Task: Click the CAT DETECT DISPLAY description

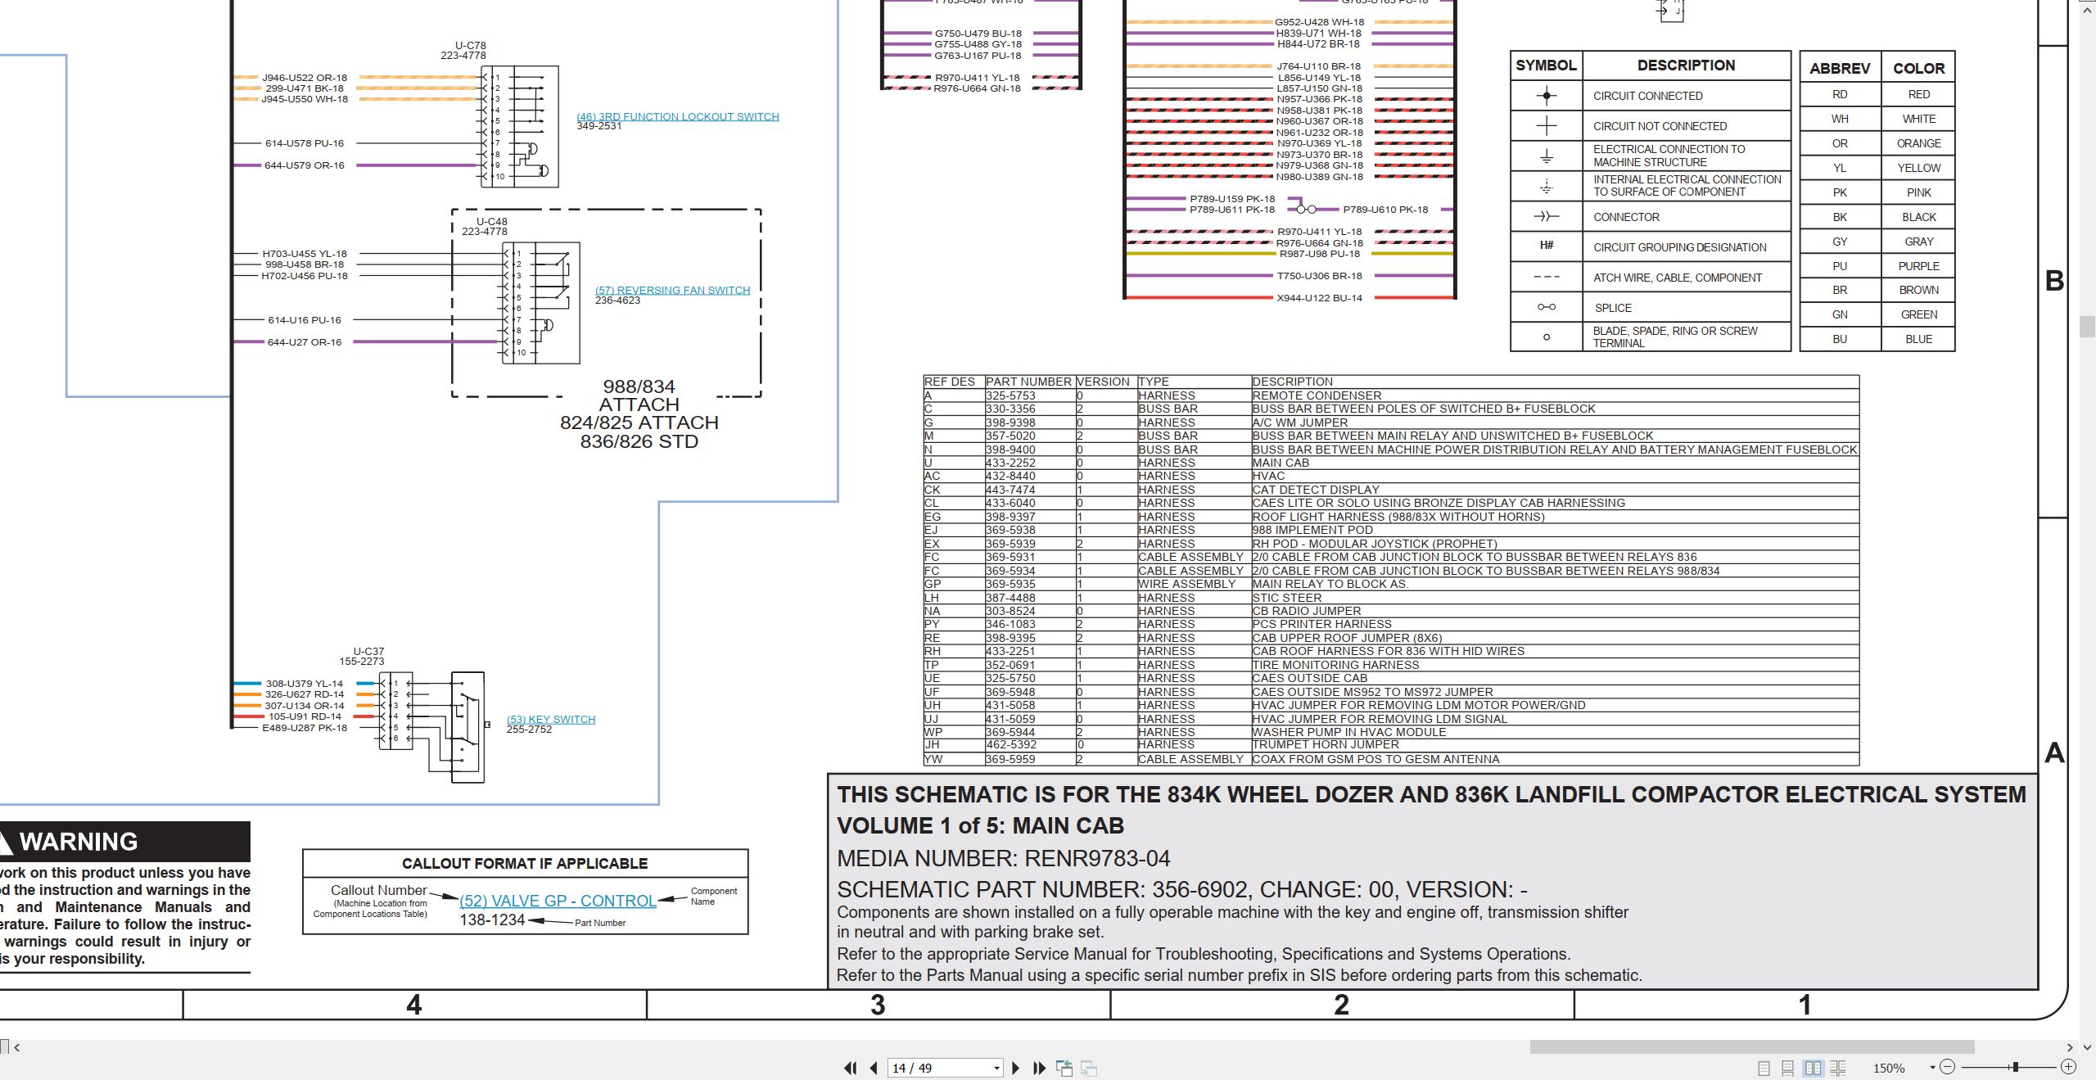Action: [x=1316, y=490]
